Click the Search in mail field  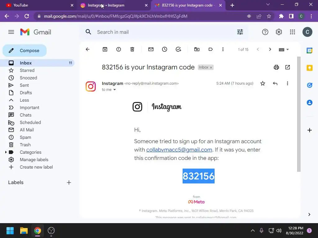(164, 32)
